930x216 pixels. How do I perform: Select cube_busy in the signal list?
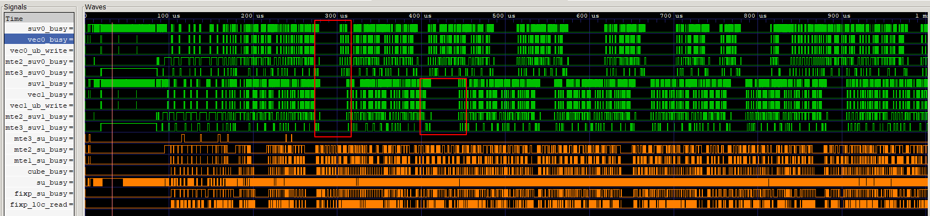[39, 171]
